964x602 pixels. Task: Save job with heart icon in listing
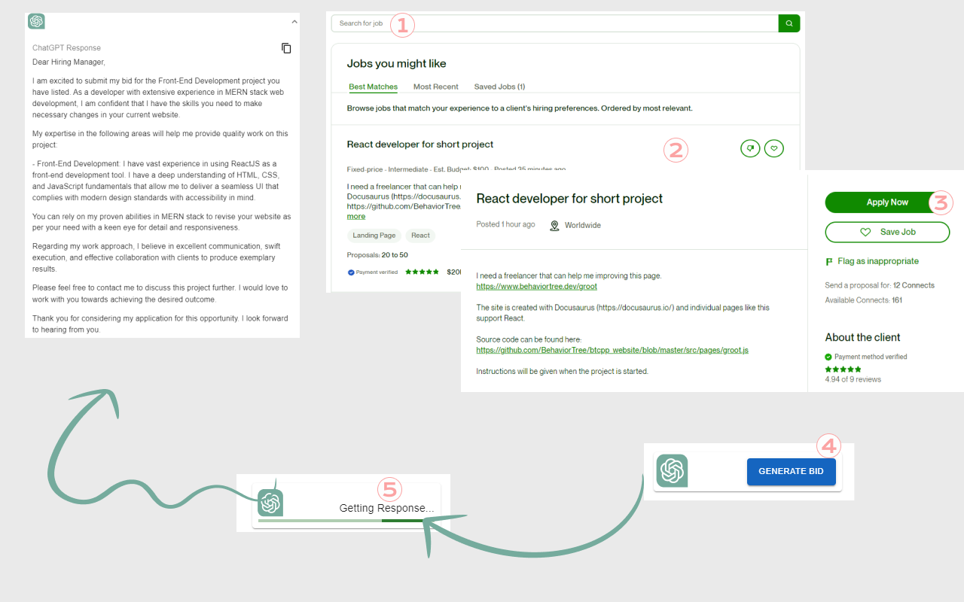tap(774, 149)
